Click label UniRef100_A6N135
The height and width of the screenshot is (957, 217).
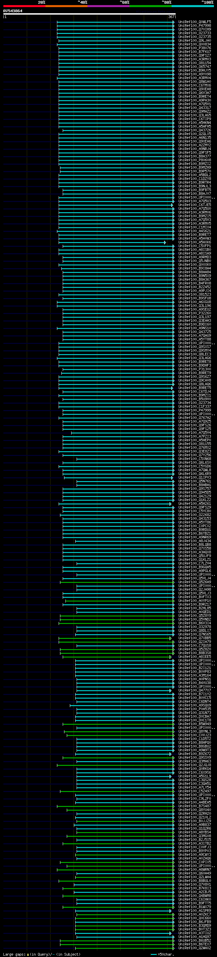pos(195,137)
